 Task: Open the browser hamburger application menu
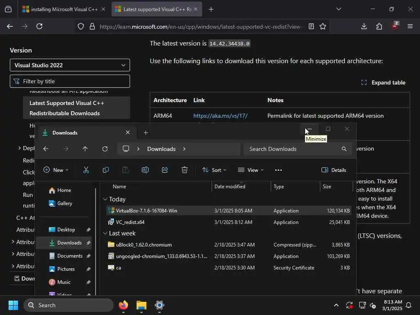click(x=410, y=26)
